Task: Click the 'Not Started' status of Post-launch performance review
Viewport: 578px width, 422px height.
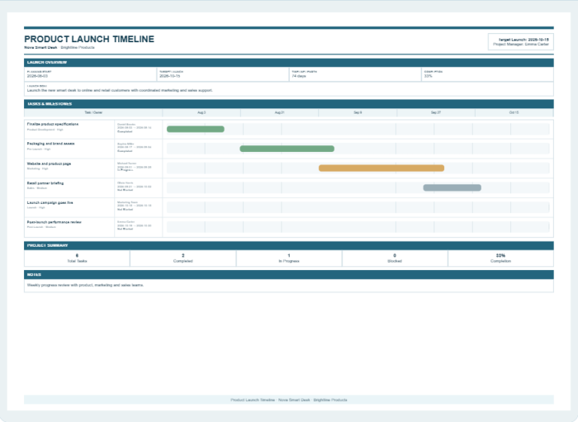Action: [125, 229]
